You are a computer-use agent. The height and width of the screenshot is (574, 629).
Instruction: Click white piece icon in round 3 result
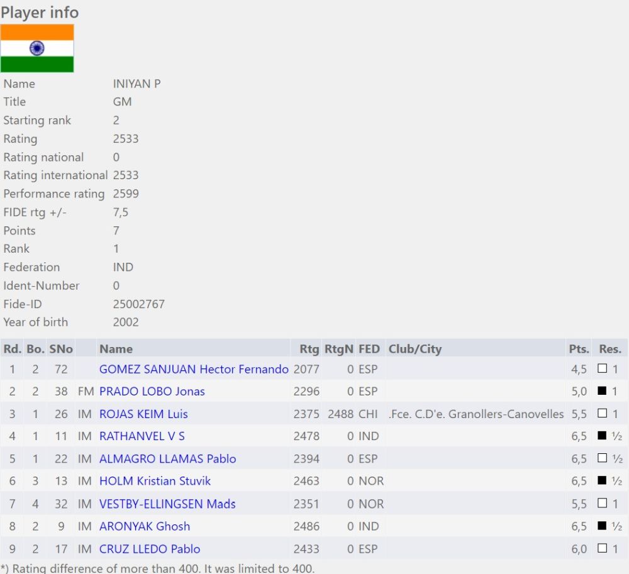pos(602,414)
